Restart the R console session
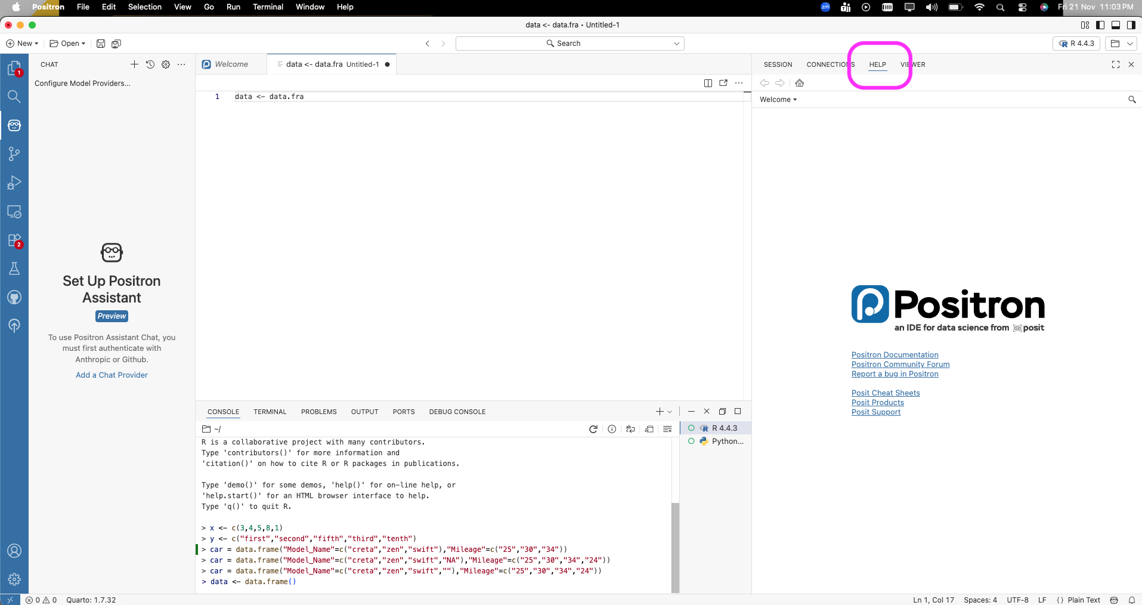Image resolution: width=1142 pixels, height=605 pixels. [x=593, y=429]
